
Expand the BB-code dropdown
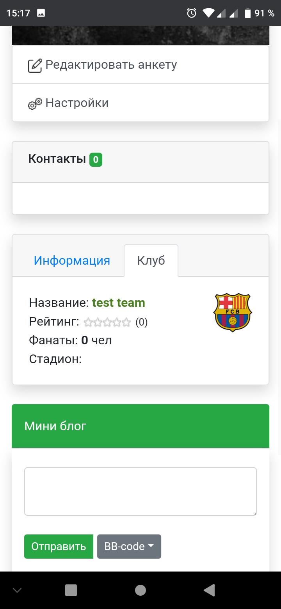(129, 546)
